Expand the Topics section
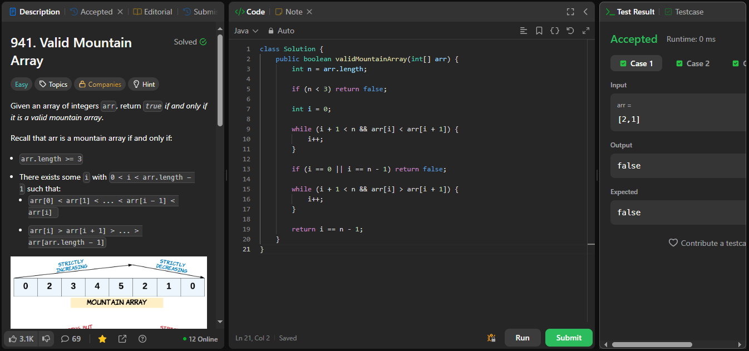The width and height of the screenshot is (749, 351). click(x=53, y=85)
